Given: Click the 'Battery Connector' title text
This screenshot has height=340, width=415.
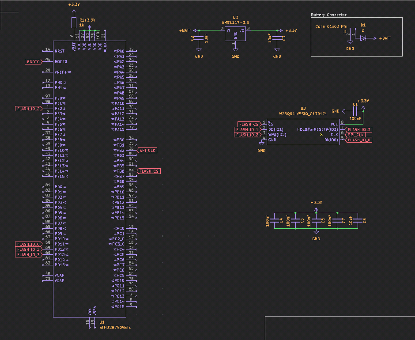Looking at the screenshot, I should click(328, 15).
